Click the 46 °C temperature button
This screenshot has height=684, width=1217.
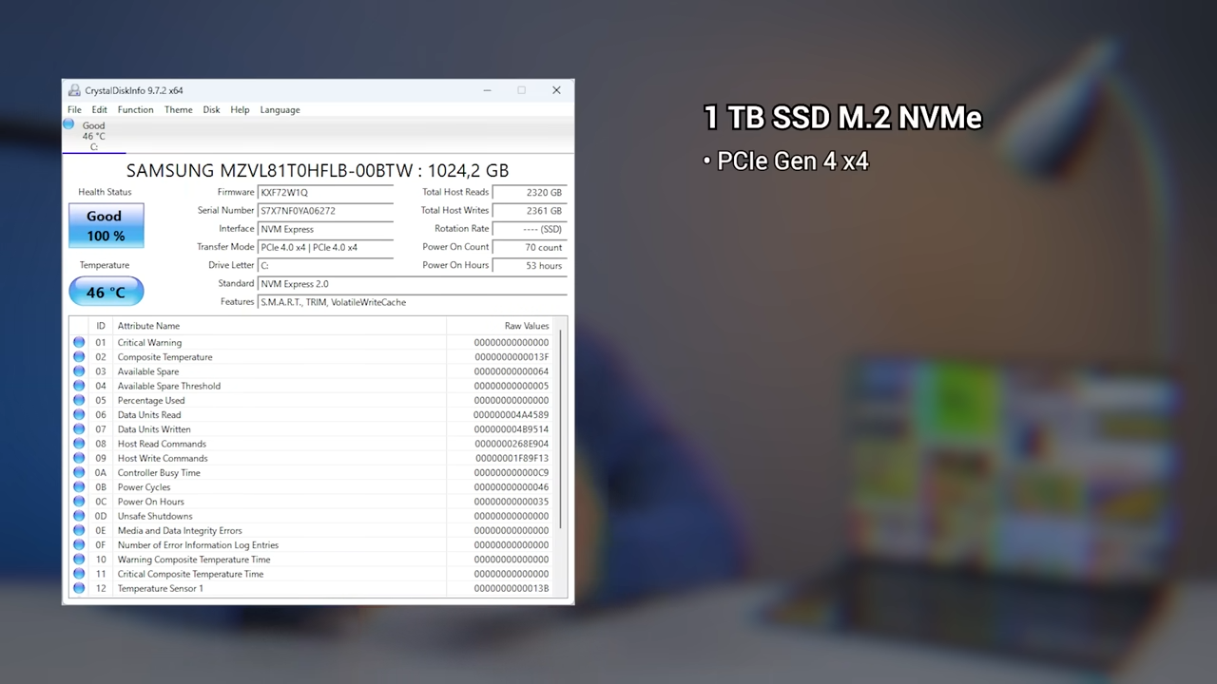106,292
